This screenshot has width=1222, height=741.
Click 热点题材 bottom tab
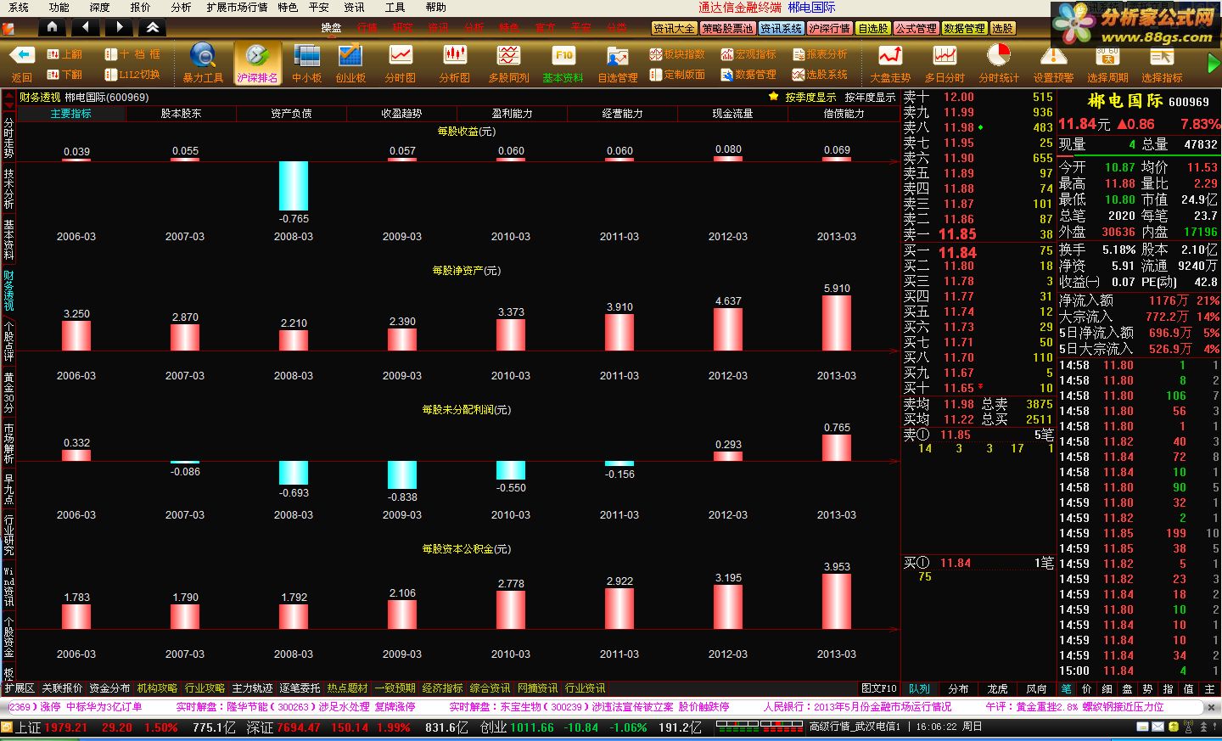(x=347, y=688)
